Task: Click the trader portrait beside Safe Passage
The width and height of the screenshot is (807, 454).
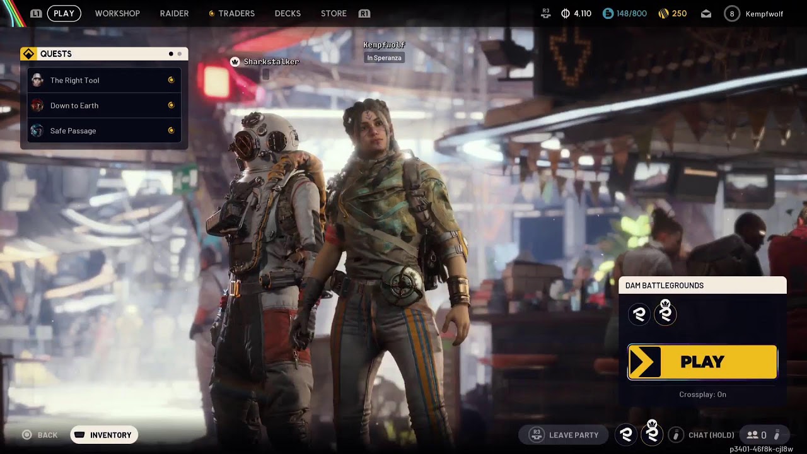Action: (x=37, y=131)
